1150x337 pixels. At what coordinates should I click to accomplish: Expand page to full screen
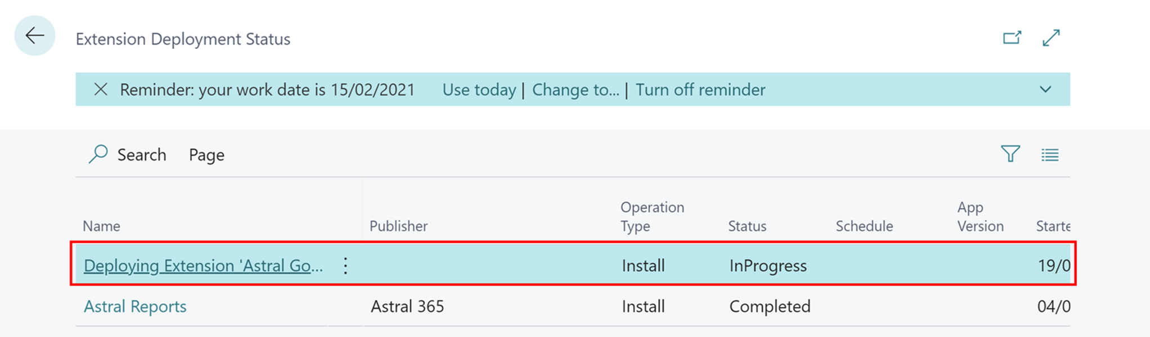tap(1050, 38)
